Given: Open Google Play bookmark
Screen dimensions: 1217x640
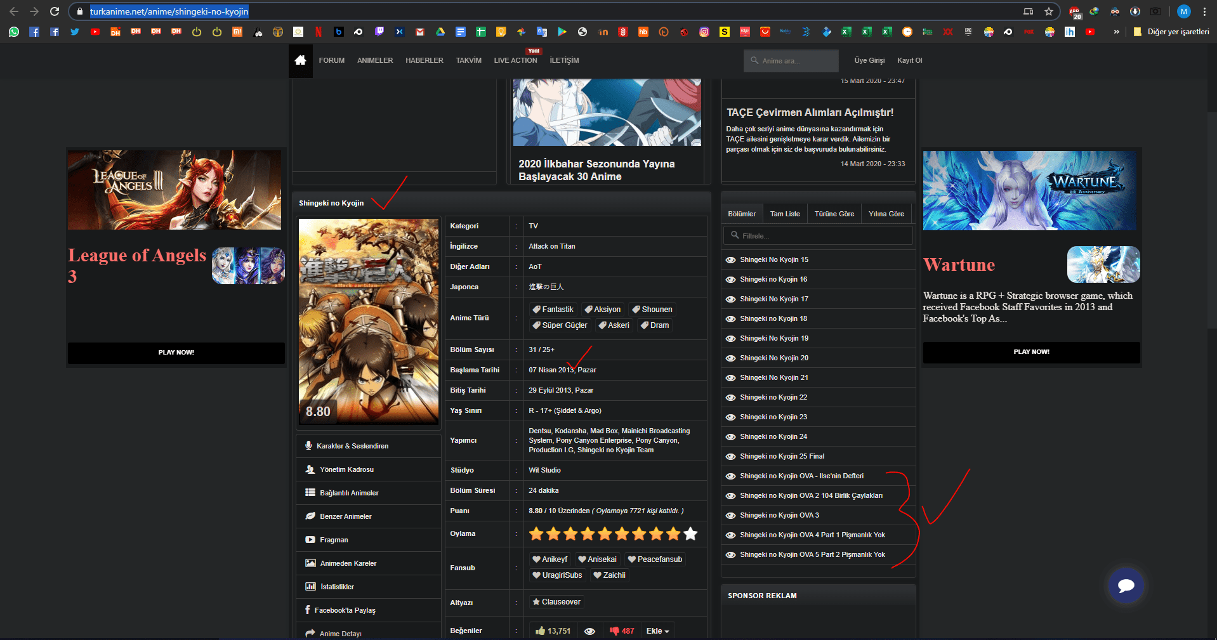Looking at the screenshot, I should pyautogui.click(x=562, y=32).
